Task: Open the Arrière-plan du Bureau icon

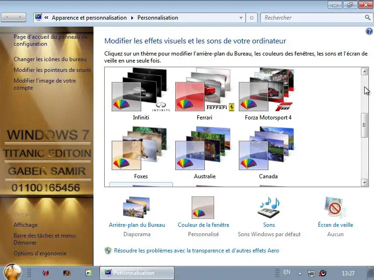Action: pyautogui.click(x=137, y=207)
